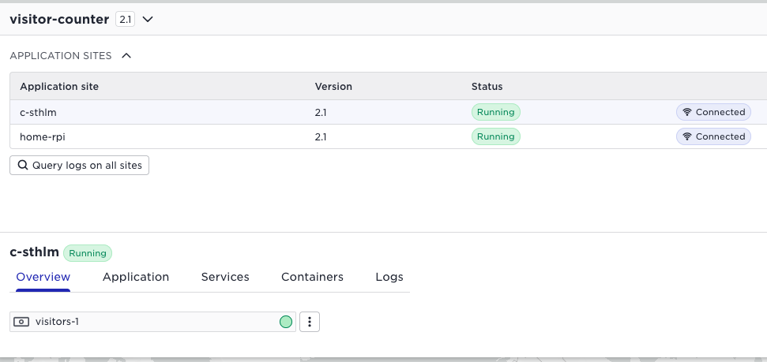Select the Overview tab

click(43, 277)
